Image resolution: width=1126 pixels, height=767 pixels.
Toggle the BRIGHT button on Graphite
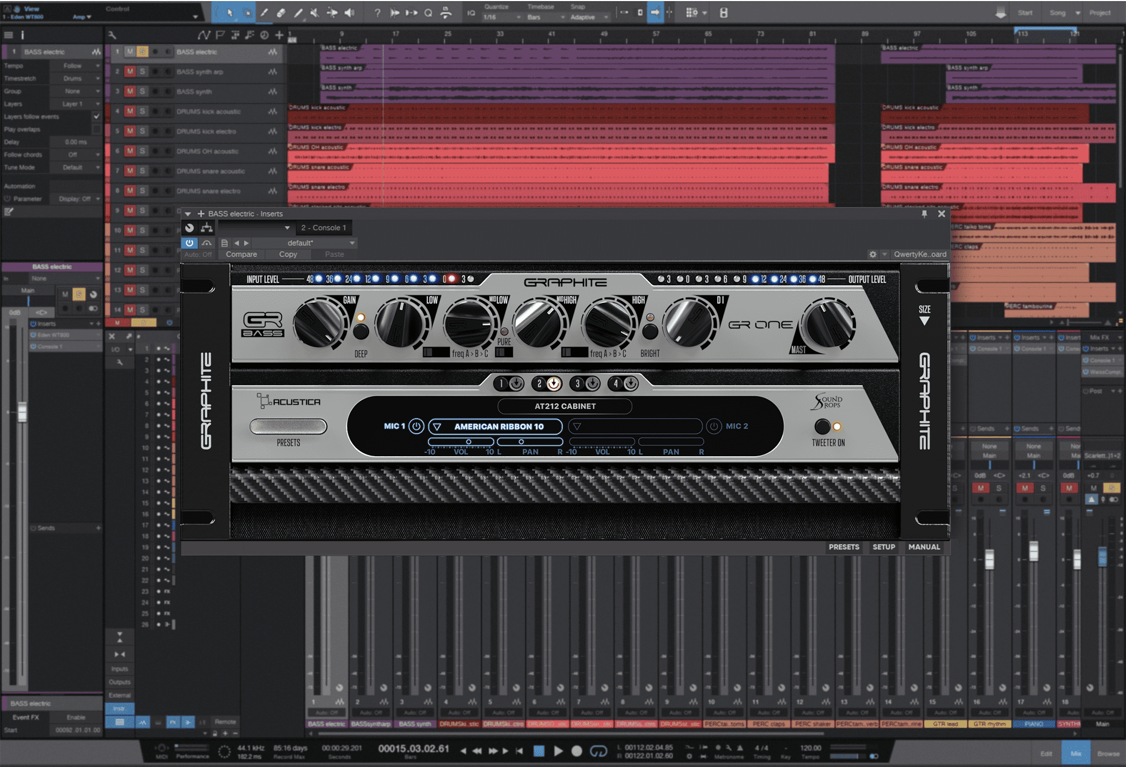point(650,332)
